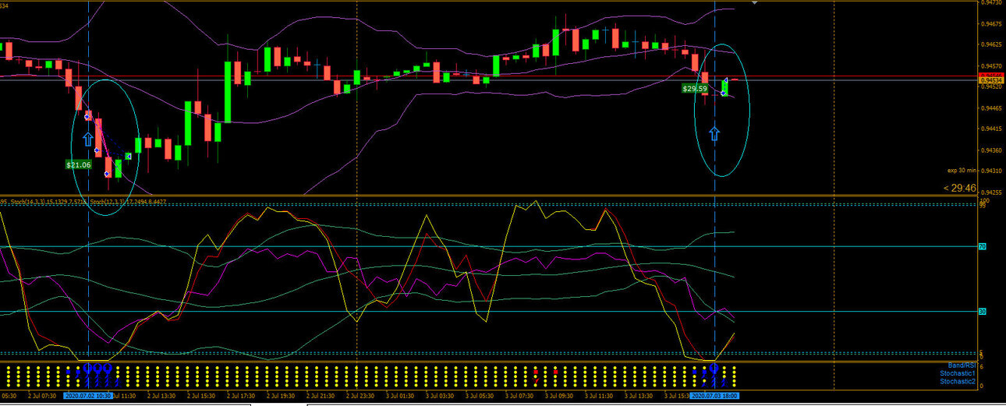This screenshot has width=1006, height=406.
Task: Click the 2 Jul 07:30 time label
Action: point(42,396)
